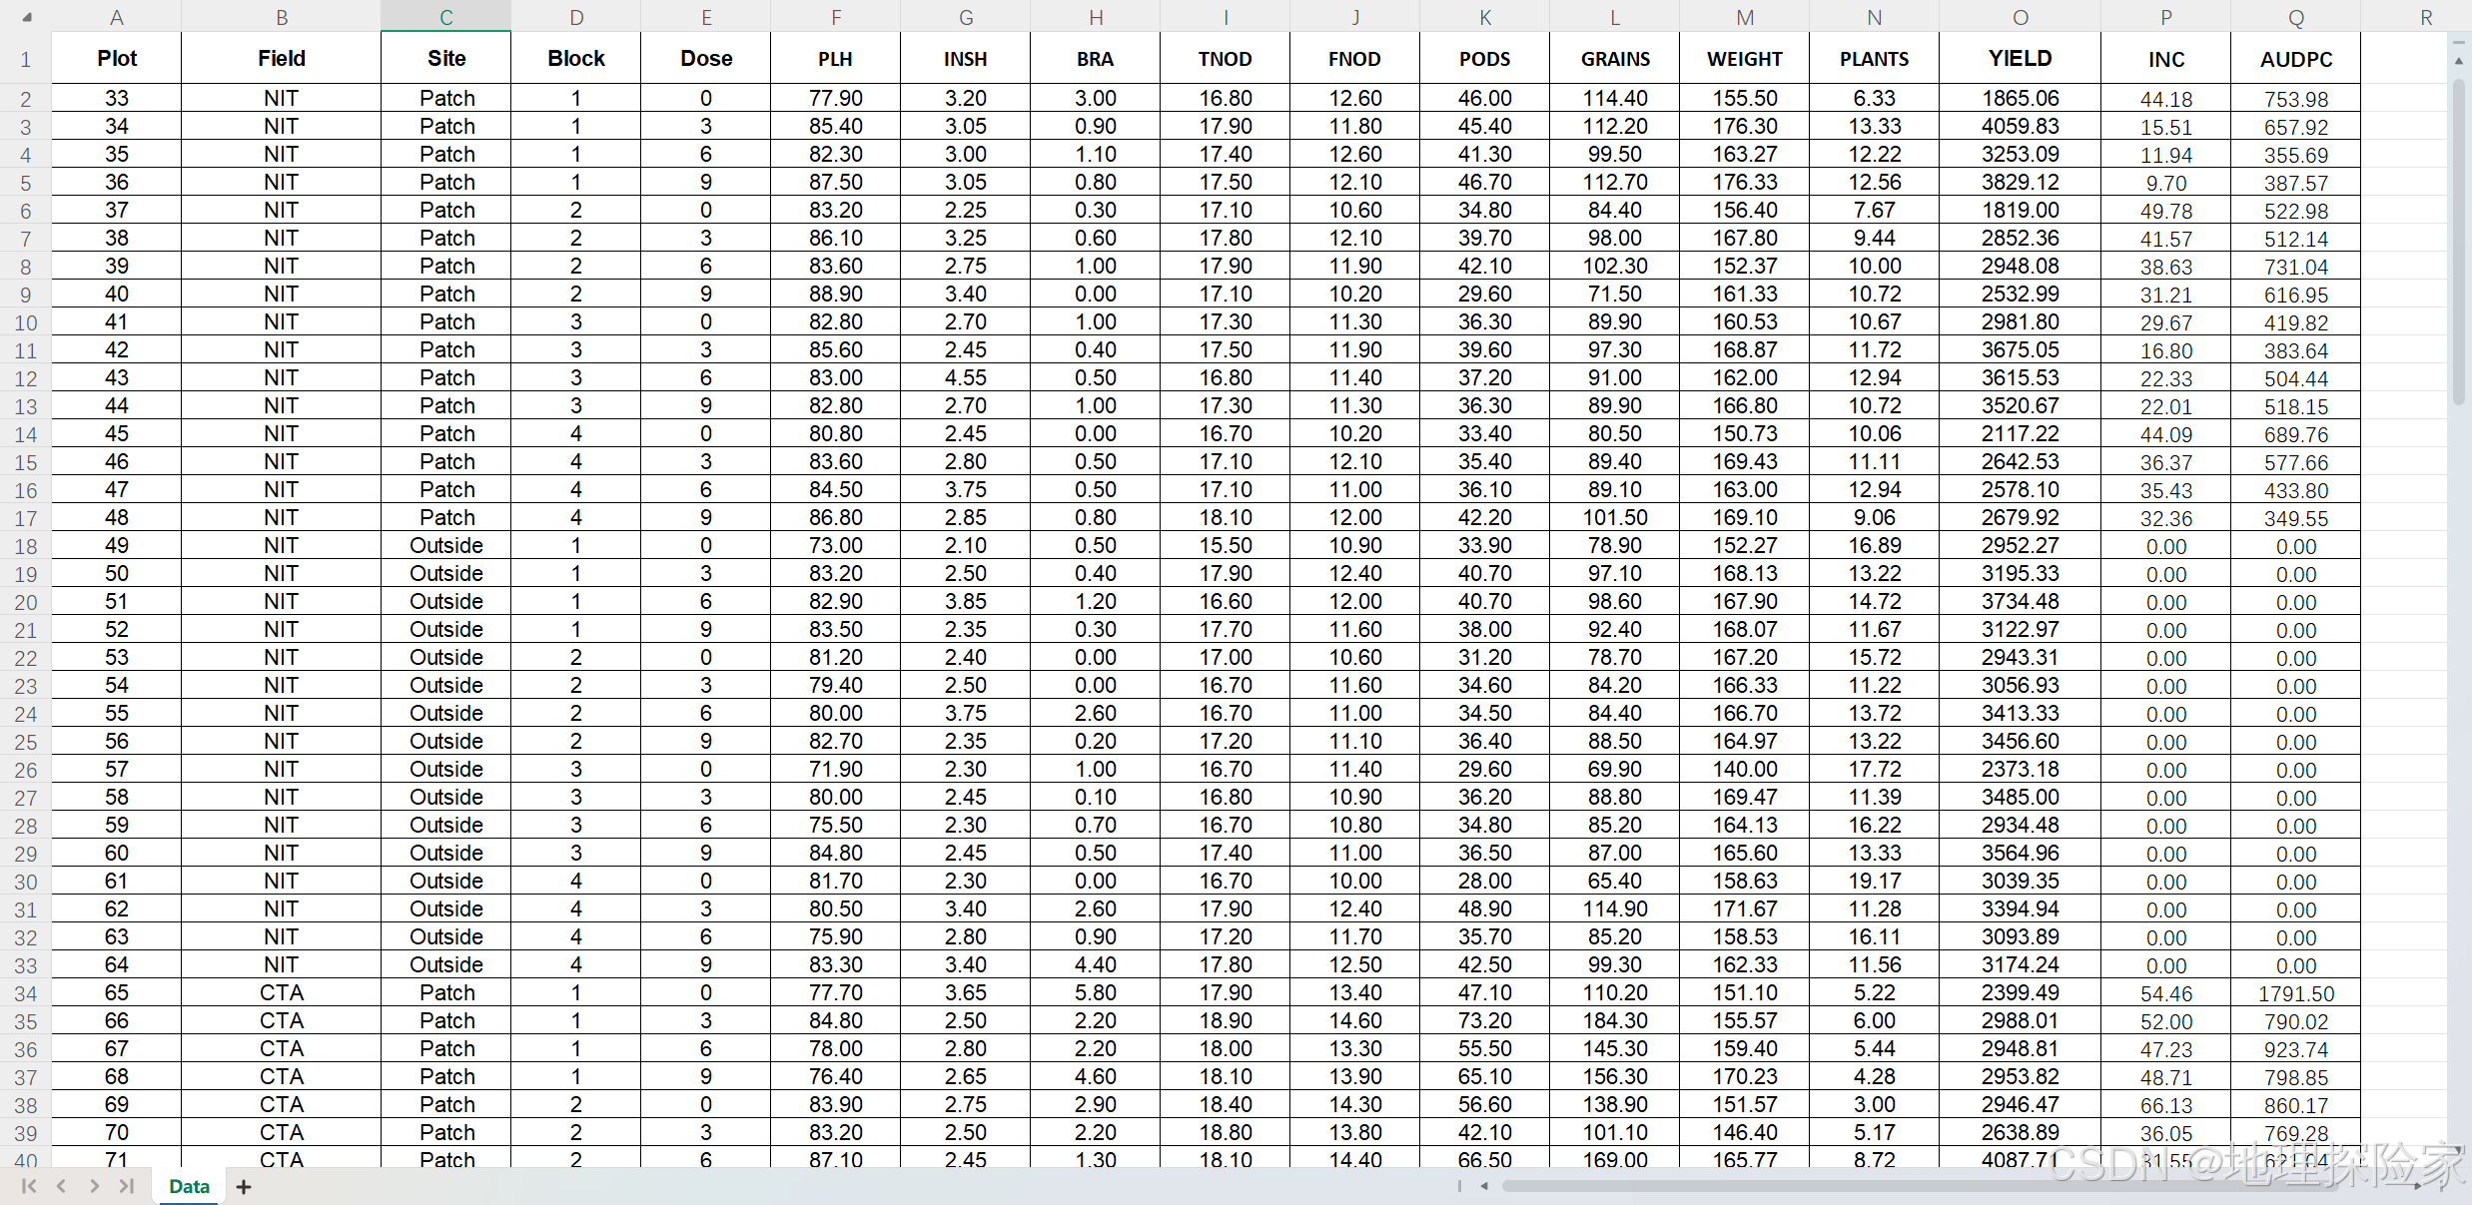The height and width of the screenshot is (1205, 2472).
Task: Jump to the last sheet tab
Action: tap(127, 1186)
